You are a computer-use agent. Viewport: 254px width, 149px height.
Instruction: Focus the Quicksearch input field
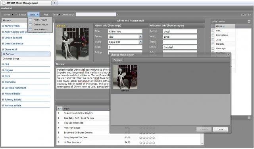[96, 15]
